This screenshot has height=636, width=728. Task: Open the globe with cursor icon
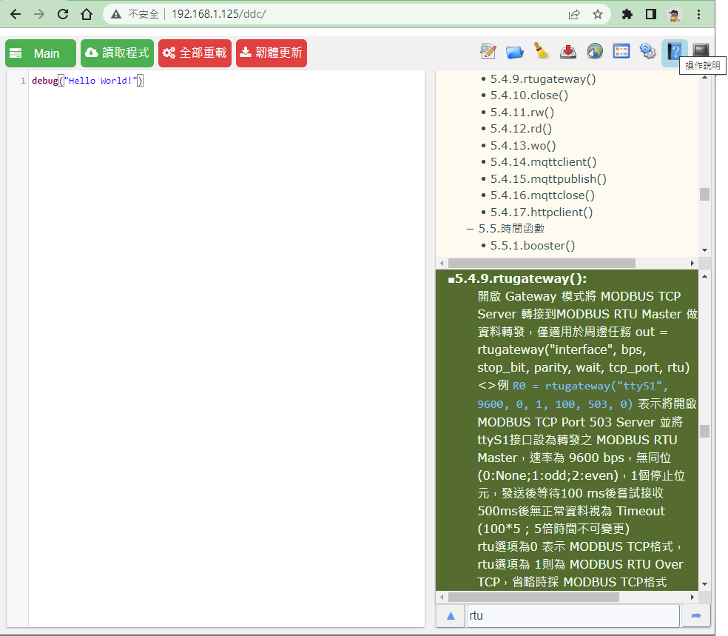[595, 51]
